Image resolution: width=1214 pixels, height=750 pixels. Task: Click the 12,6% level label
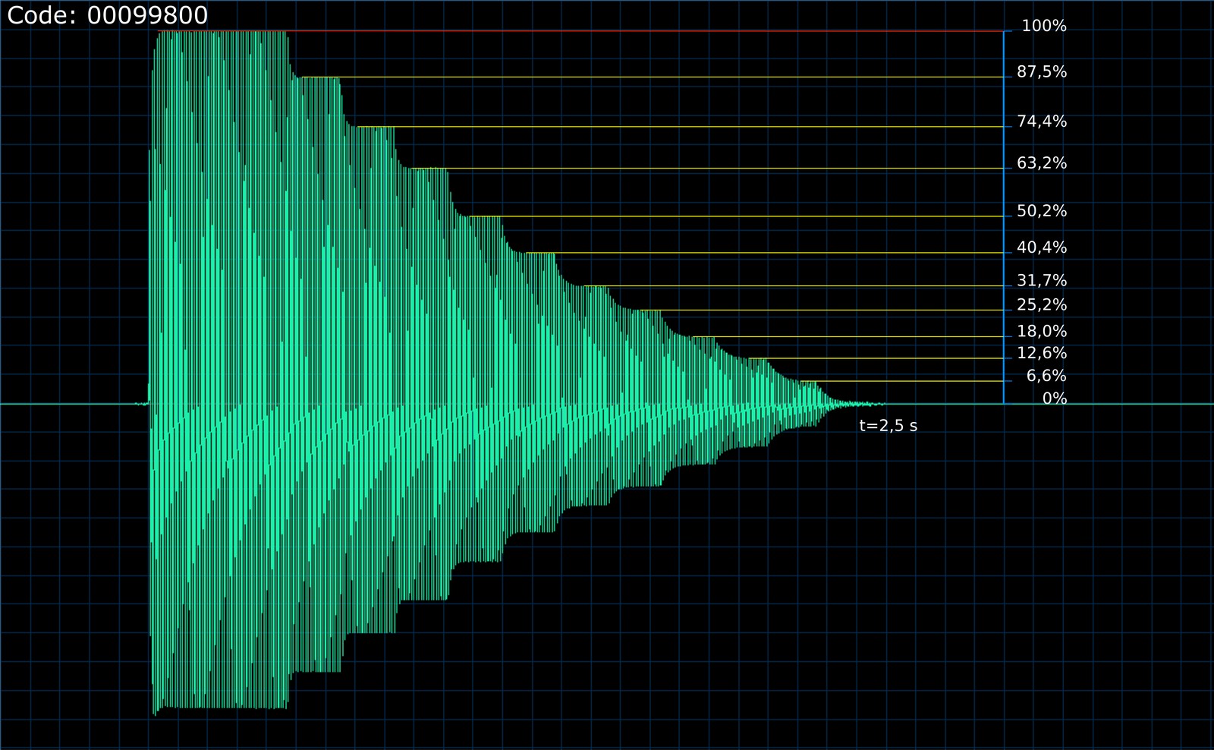point(1042,354)
